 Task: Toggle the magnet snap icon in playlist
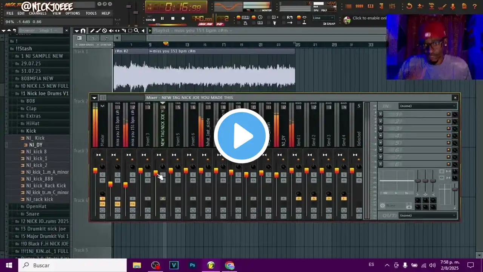point(83,31)
